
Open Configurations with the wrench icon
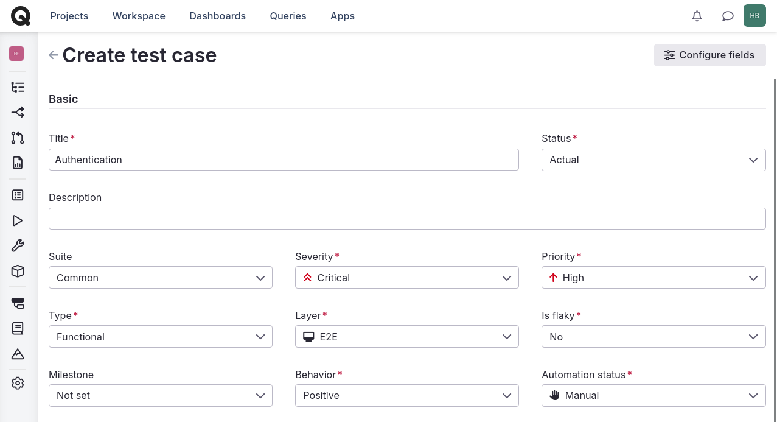17,245
